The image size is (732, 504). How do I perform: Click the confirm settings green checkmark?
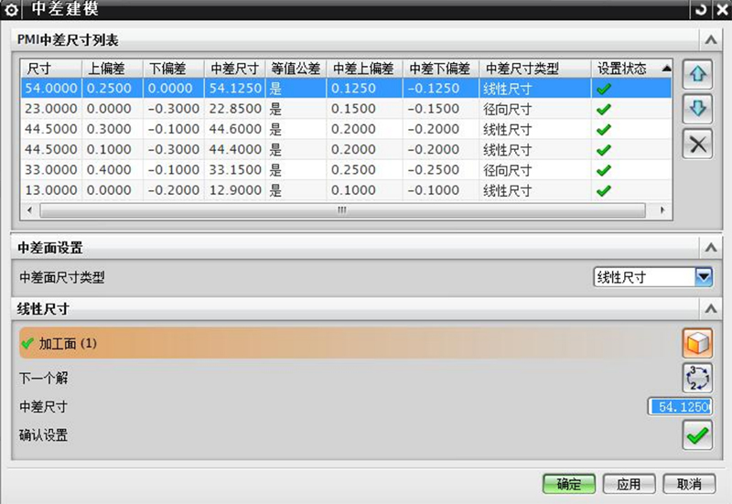point(697,436)
